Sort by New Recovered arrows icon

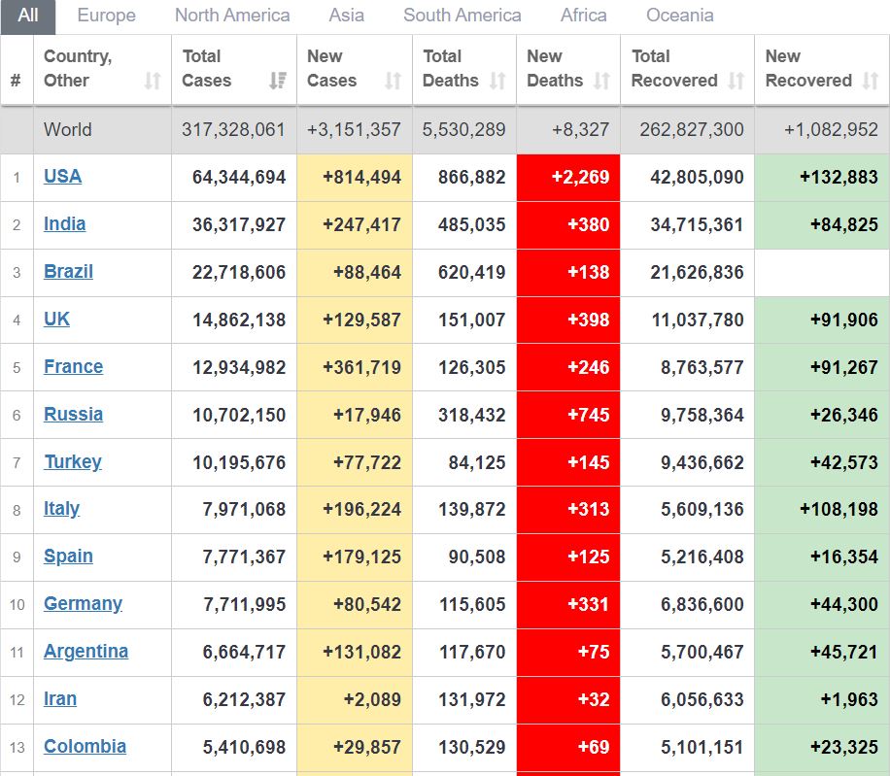pyautogui.click(x=870, y=81)
